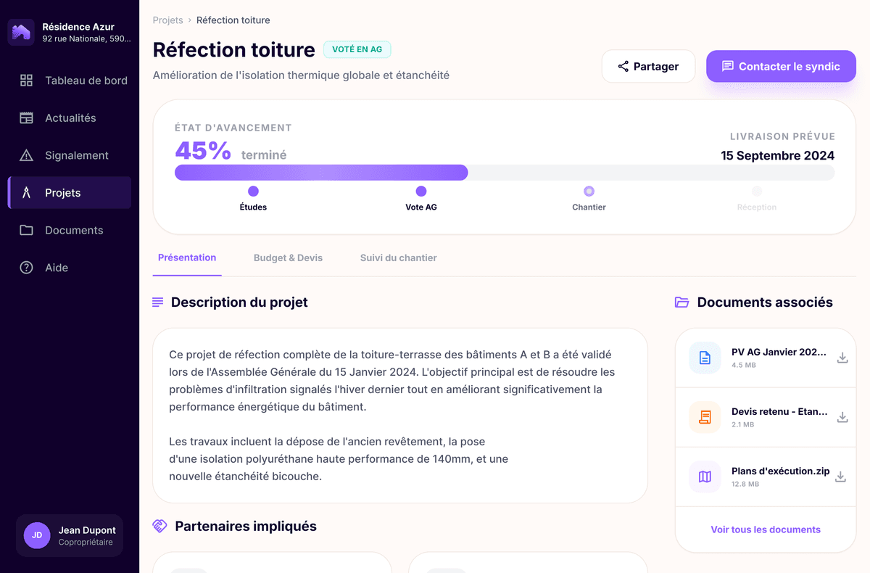
Task: Download the Plans d'exécution.zip archive
Action: point(842,477)
